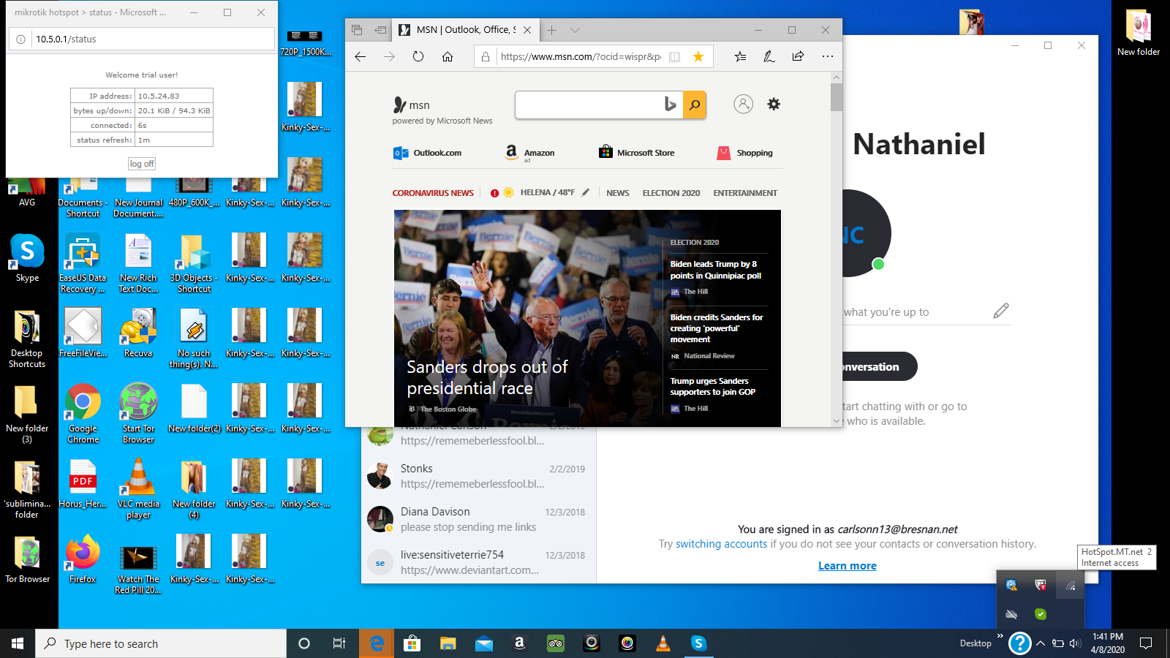
Task: Open Edge Settings and more menu
Action: [827, 56]
